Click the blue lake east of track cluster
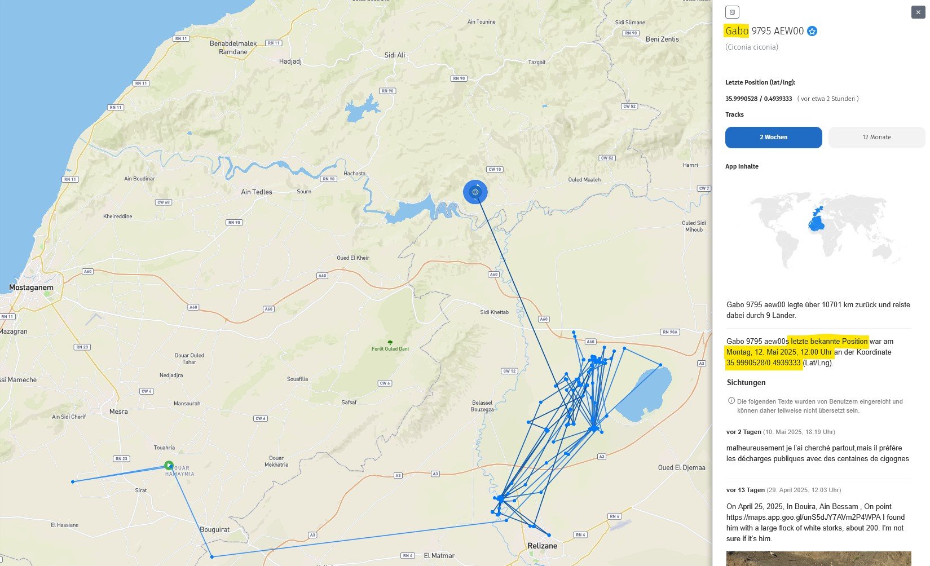The height and width of the screenshot is (566, 930). (x=644, y=393)
